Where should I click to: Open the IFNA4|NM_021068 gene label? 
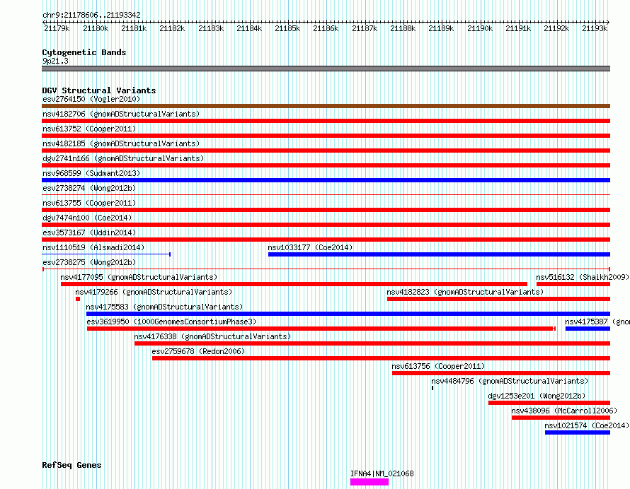[x=382, y=473]
